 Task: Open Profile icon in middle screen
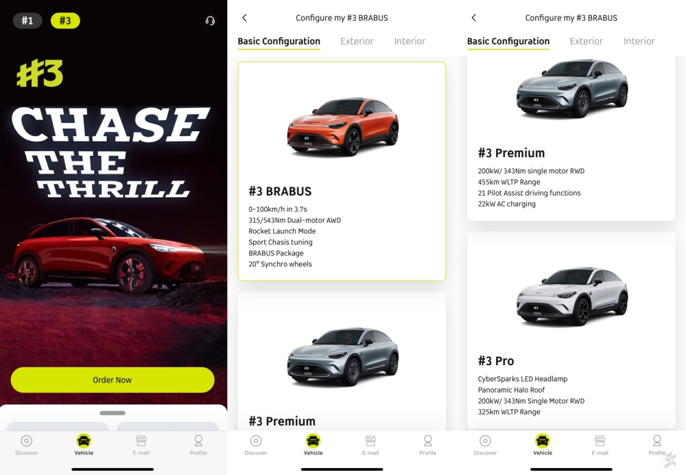pyautogui.click(x=428, y=445)
